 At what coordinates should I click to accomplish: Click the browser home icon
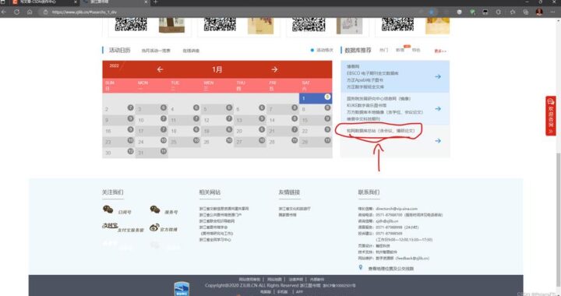pyautogui.click(x=30, y=12)
